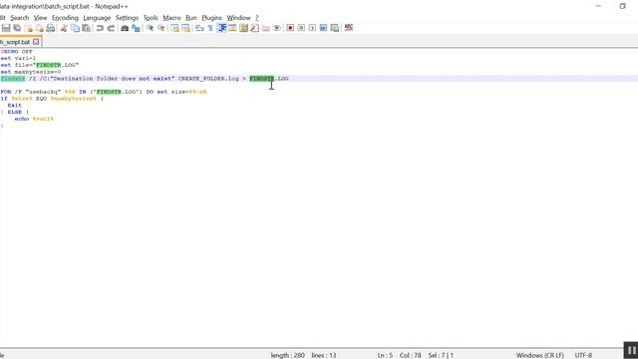This screenshot has width=638, height=359.
Task: Open Find with the binoculars icon
Action: click(x=125, y=28)
